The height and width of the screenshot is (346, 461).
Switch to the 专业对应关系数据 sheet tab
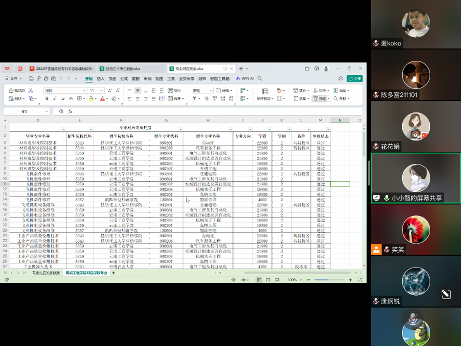coord(46,273)
